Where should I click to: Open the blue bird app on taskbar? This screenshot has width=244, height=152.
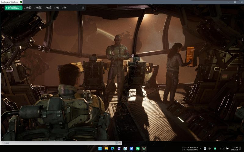(132, 149)
